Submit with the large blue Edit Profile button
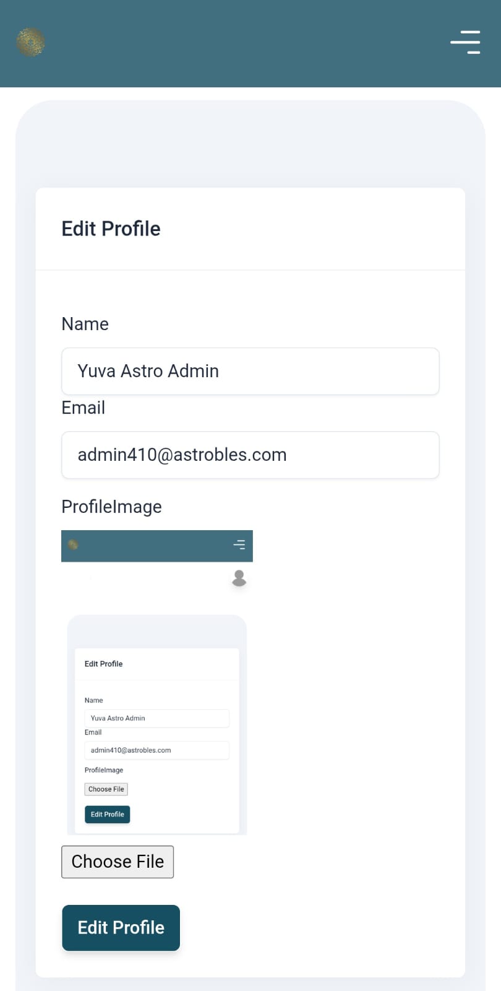 pyautogui.click(x=121, y=928)
